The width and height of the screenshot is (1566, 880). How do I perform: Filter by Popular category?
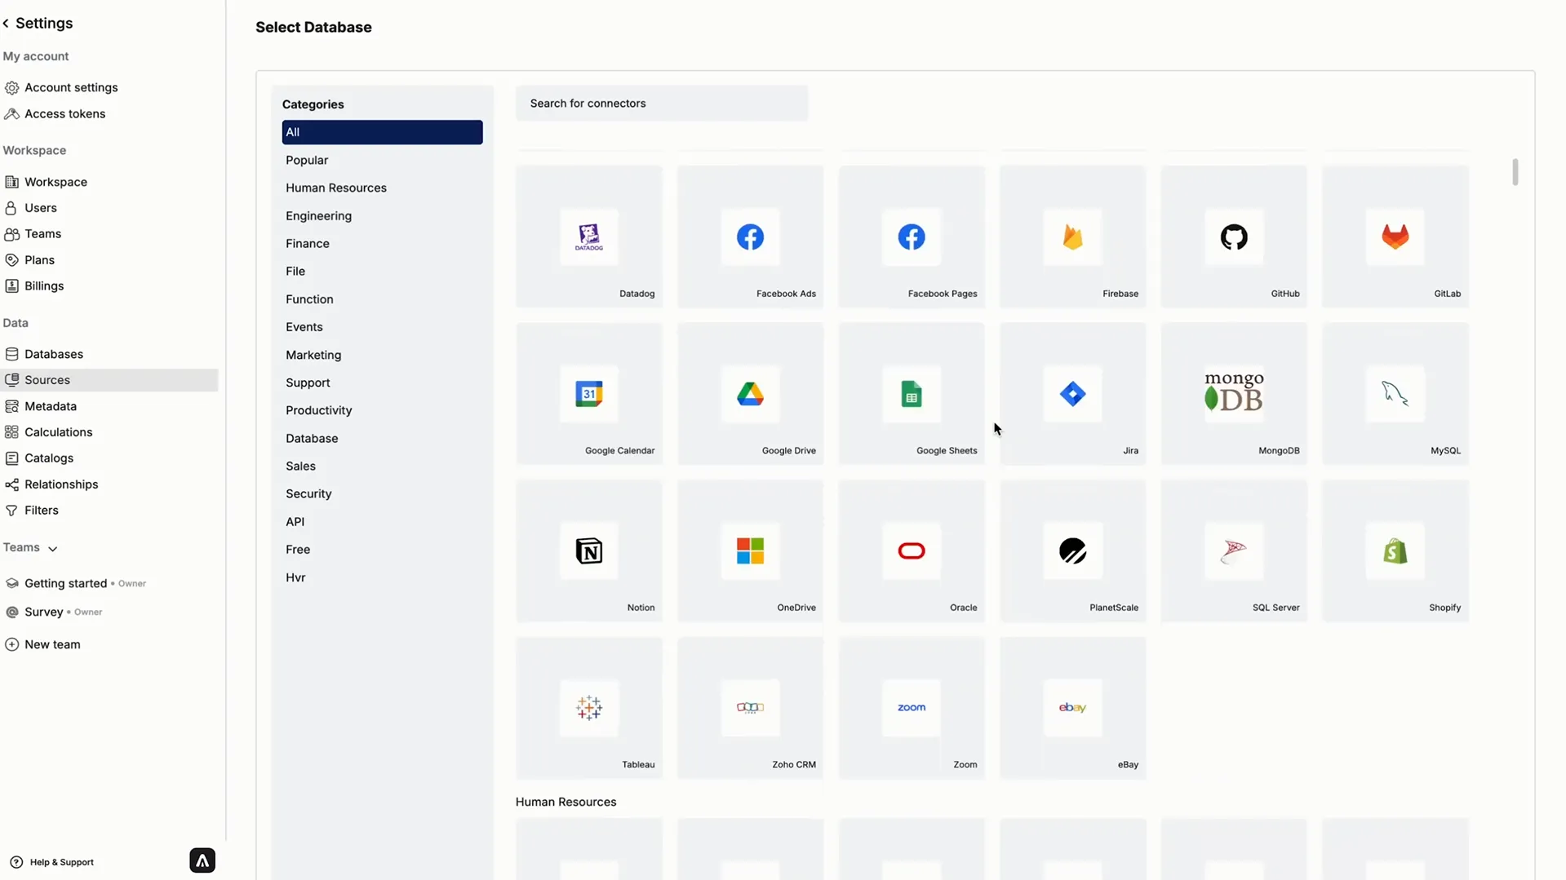pos(307,161)
